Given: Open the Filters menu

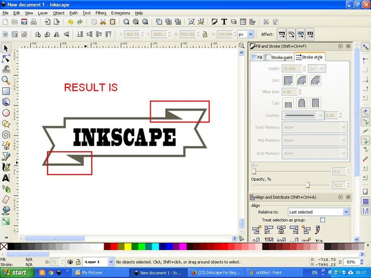Looking at the screenshot, I should tap(101, 13).
